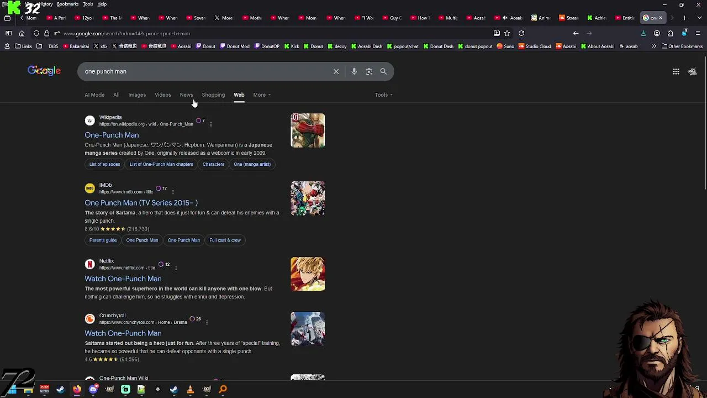Submit search with magnifier icon

click(383, 71)
